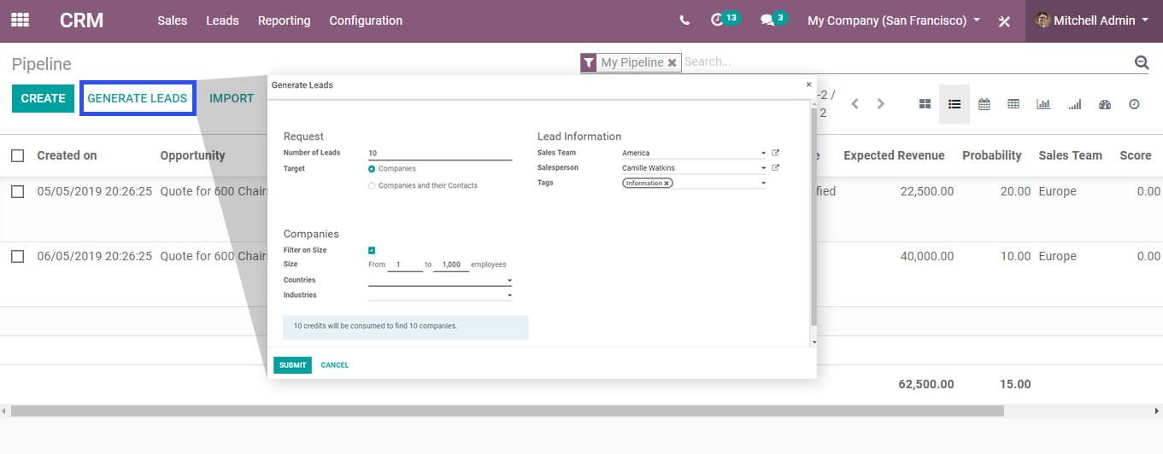Switch to kanban view icon
1163x454 pixels.
pyautogui.click(x=925, y=104)
